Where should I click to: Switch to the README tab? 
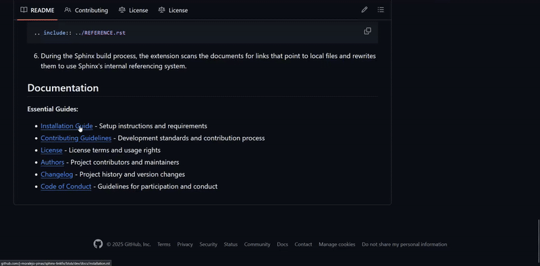(37, 10)
